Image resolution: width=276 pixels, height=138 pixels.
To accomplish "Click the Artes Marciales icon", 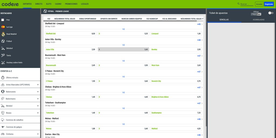I will (3, 85).
